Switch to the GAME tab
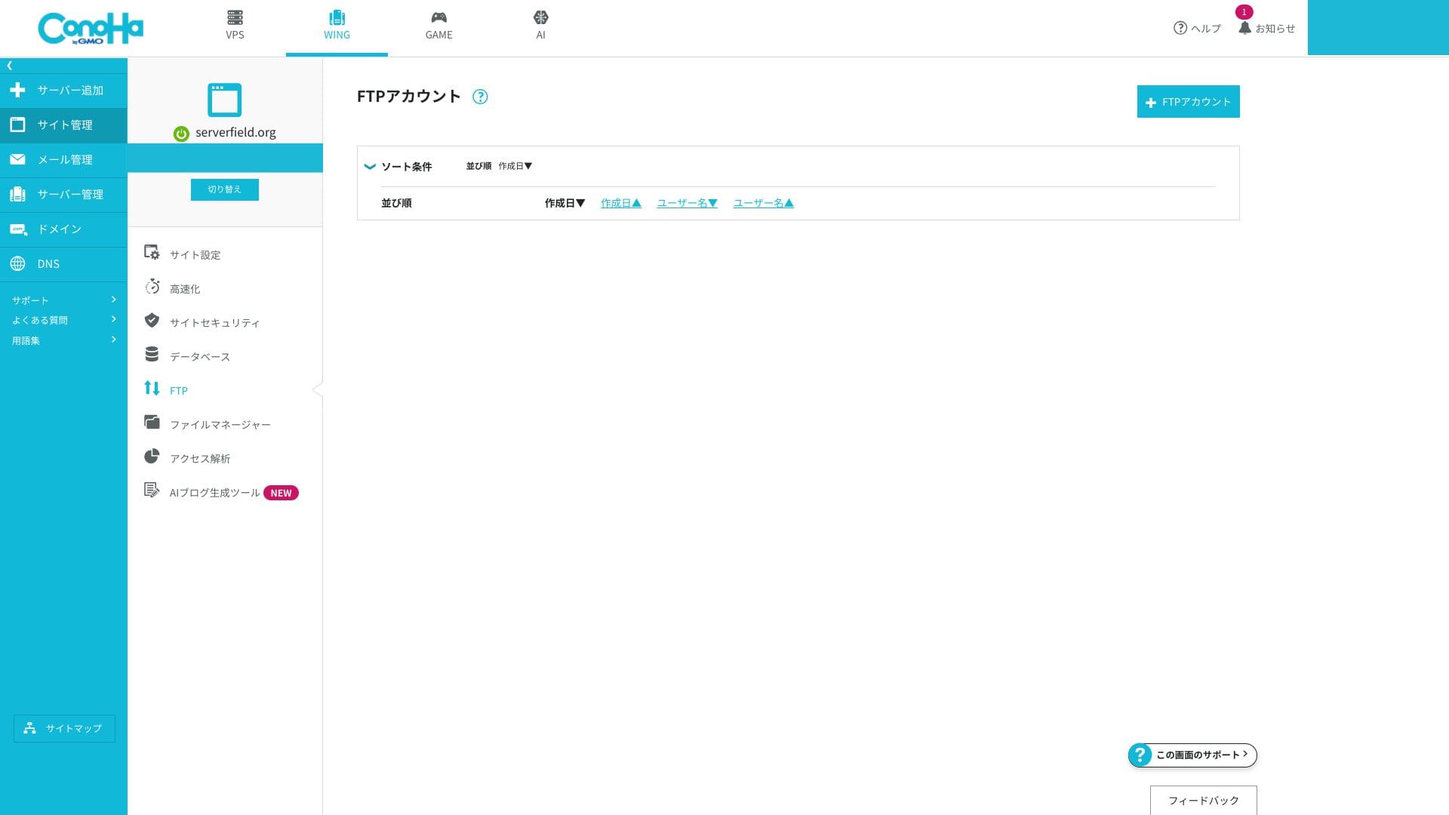 (438, 26)
